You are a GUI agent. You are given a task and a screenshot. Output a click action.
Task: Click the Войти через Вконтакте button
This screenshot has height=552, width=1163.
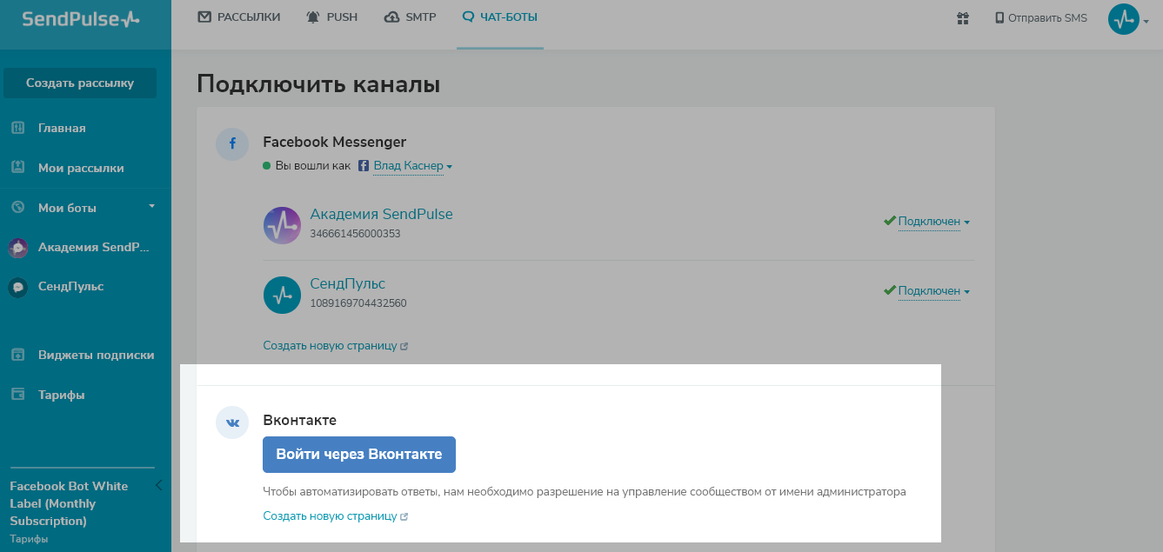359,454
